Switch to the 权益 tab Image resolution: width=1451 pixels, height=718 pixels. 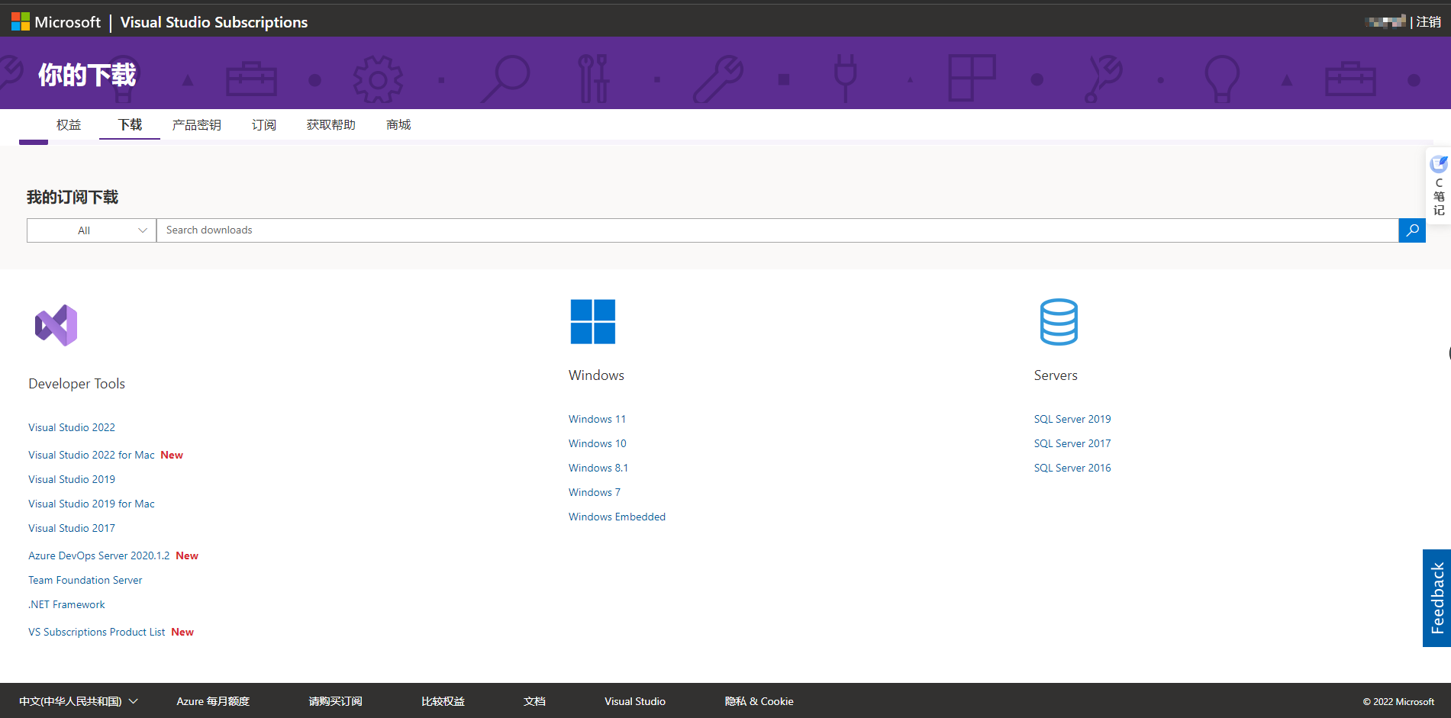[69, 124]
